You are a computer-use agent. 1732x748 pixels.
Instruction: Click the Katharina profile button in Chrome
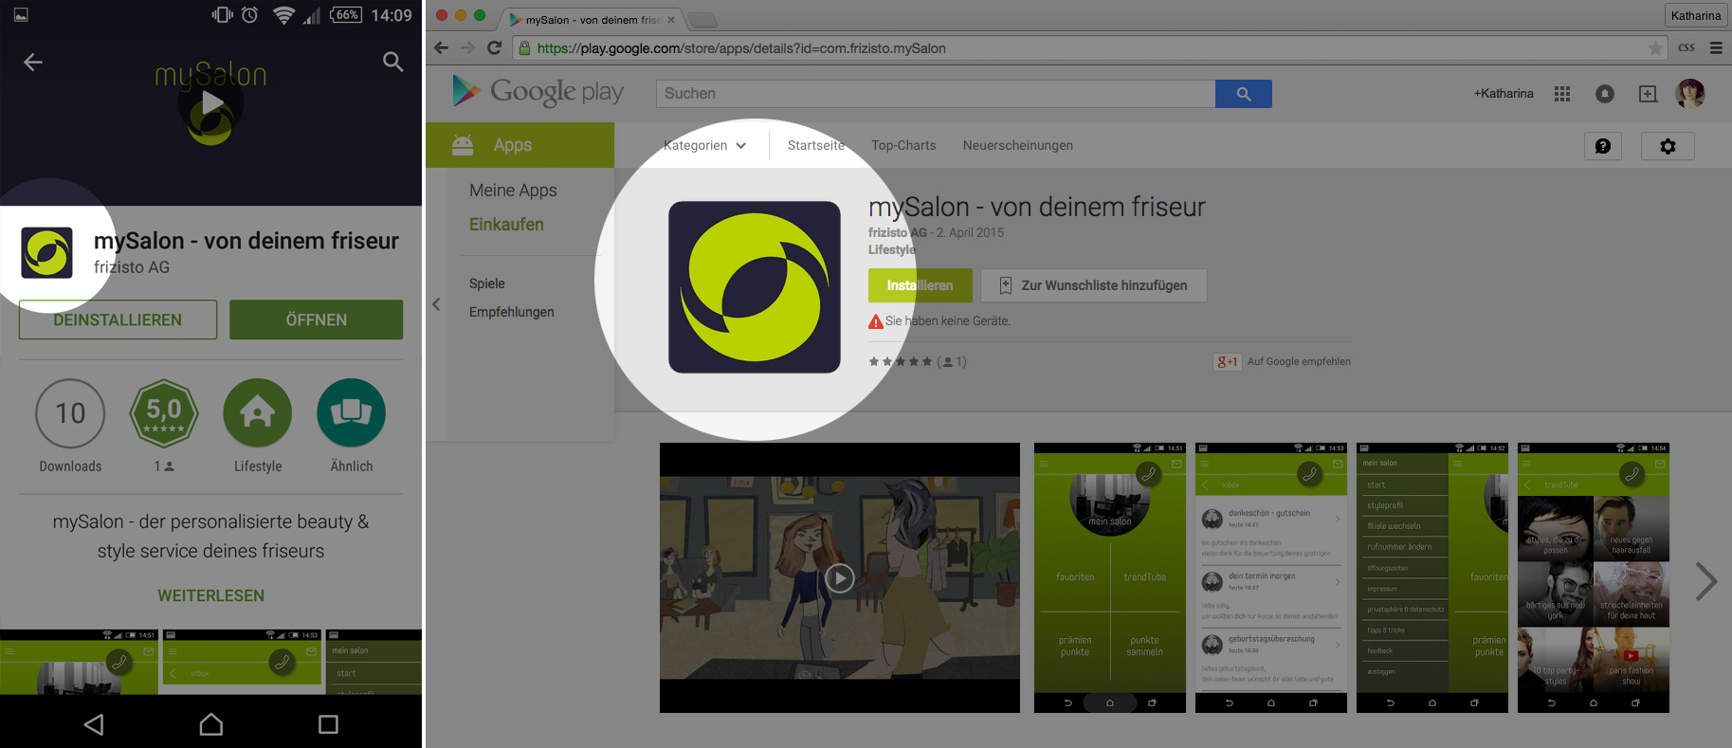(1695, 15)
